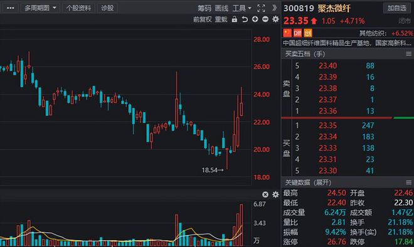Expand the 工具 dropdown
Image resolution: width=414 pixels, height=247 pixels.
click(x=242, y=8)
